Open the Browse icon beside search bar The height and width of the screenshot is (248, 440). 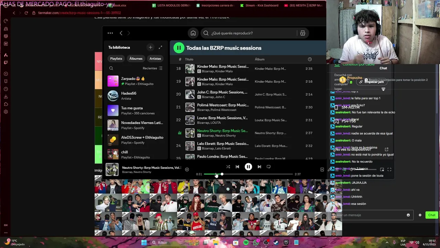302,33
